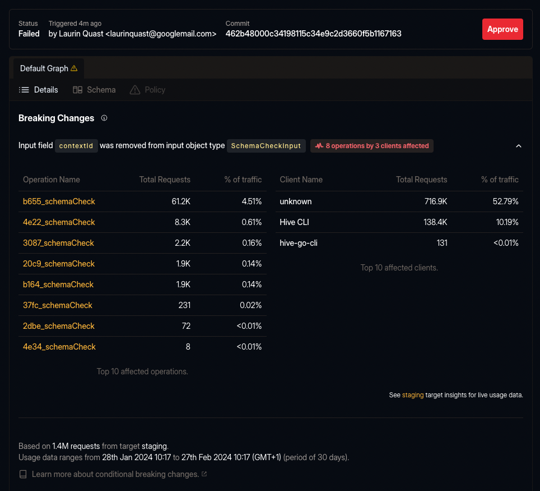Click the 20c9_schemaCheck operation link
This screenshot has height=491, width=540.
pos(58,264)
